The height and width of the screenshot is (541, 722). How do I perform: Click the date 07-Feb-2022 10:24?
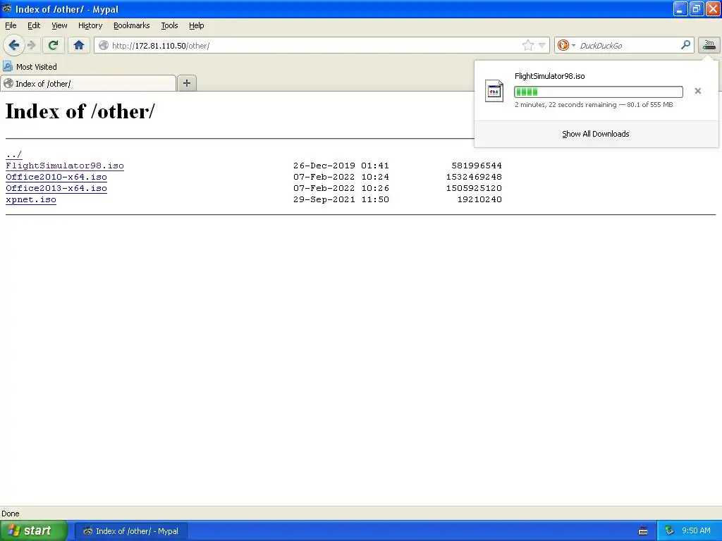tap(341, 177)
